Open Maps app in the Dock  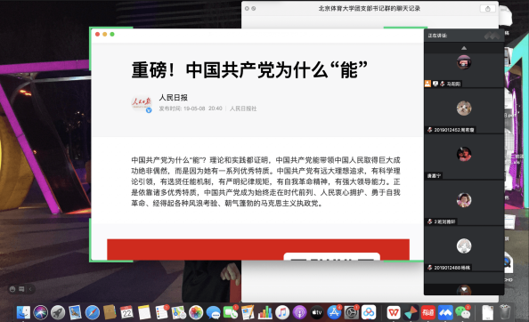click(x=179, y=313)
